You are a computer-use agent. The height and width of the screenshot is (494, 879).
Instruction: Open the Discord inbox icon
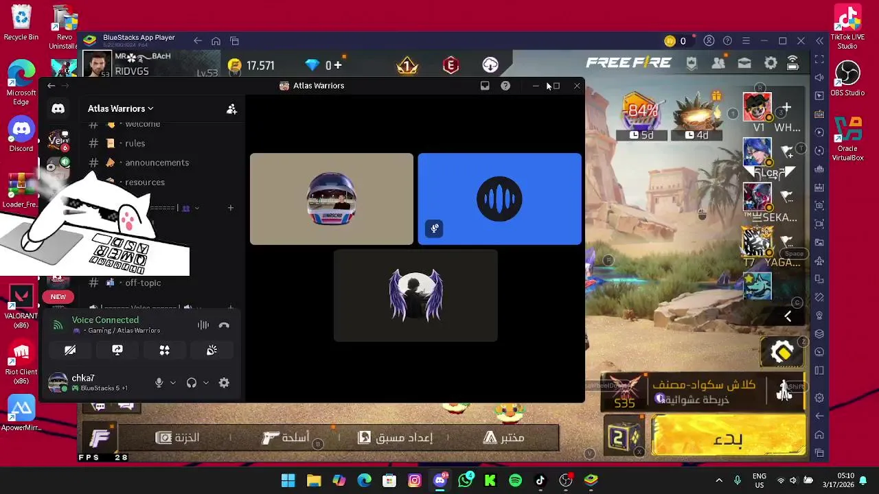pyautogui.click(x=485, y=86)
